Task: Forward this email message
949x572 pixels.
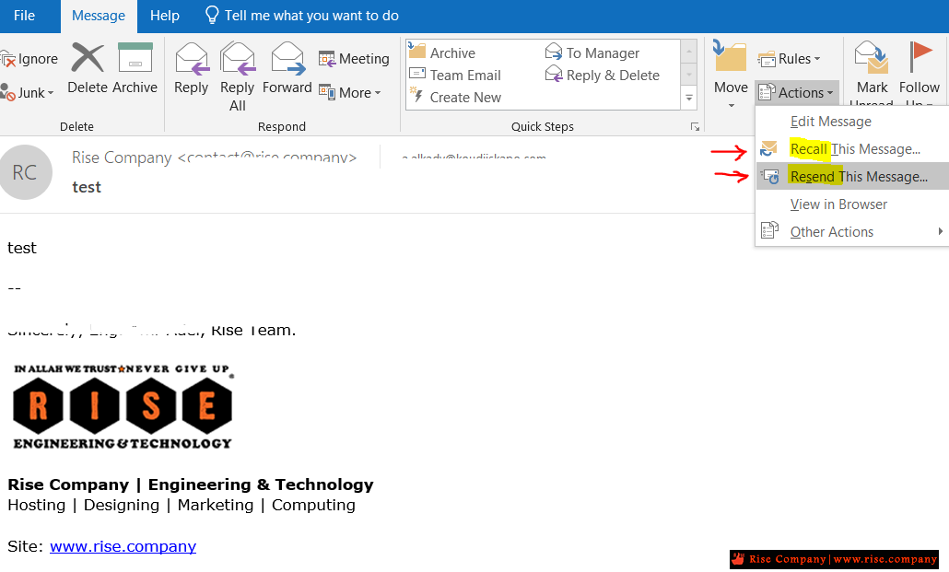Action: click(287, 59)
